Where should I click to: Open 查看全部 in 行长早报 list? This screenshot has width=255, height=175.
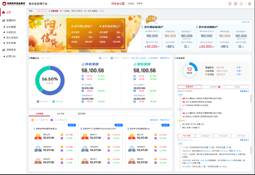pos(244,140)
